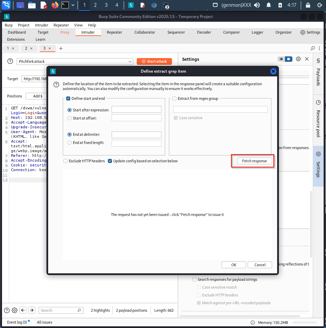
Task: Click the vertical scrollbar of the Settings panel
Action: click(311, 224)
